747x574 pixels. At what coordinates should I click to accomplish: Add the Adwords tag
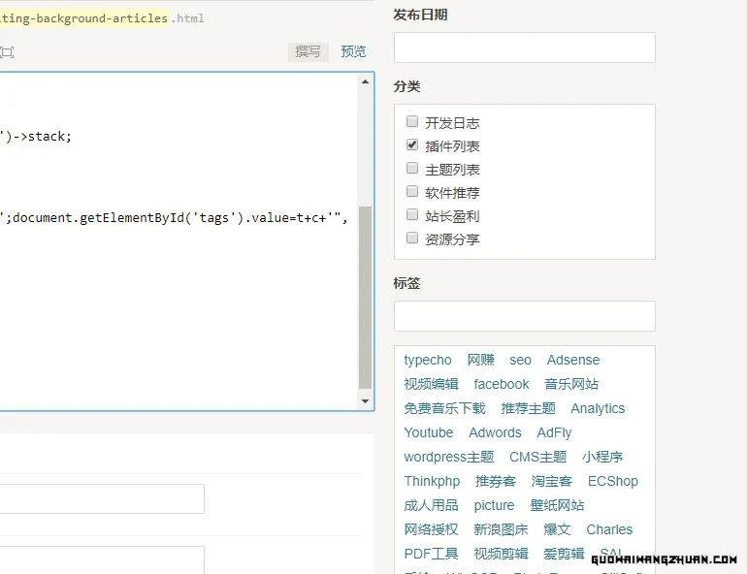(495, 432)
